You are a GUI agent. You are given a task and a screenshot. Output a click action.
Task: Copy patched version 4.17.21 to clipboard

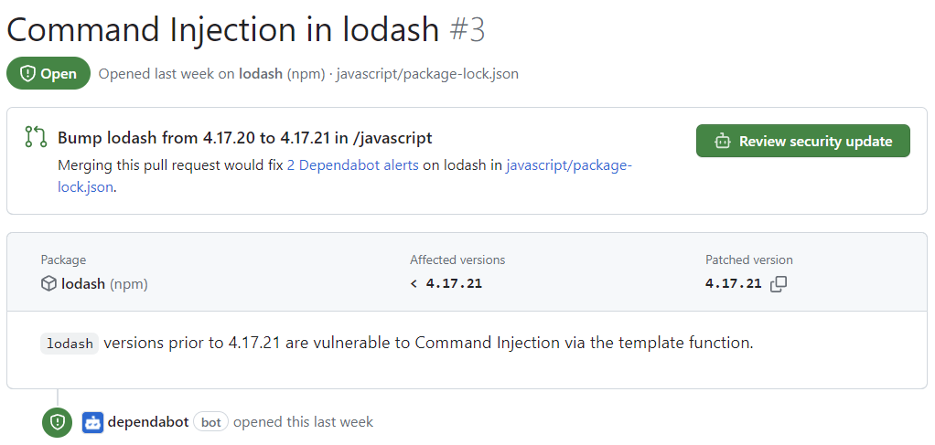pos(779,284)
